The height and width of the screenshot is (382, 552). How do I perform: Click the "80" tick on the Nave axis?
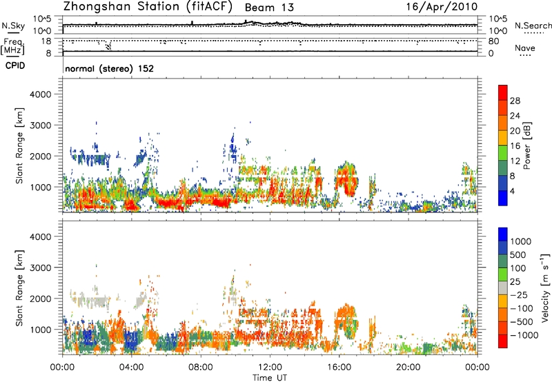click(x=493, y=41)
